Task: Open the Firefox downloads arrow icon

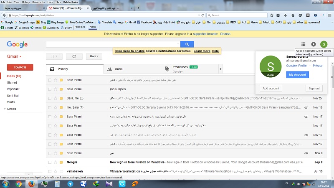Action: 285,15
